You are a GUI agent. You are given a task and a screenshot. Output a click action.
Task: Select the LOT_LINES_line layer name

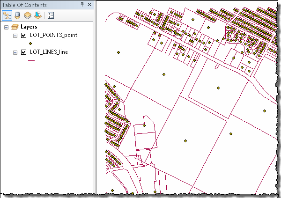click(48, 52)
